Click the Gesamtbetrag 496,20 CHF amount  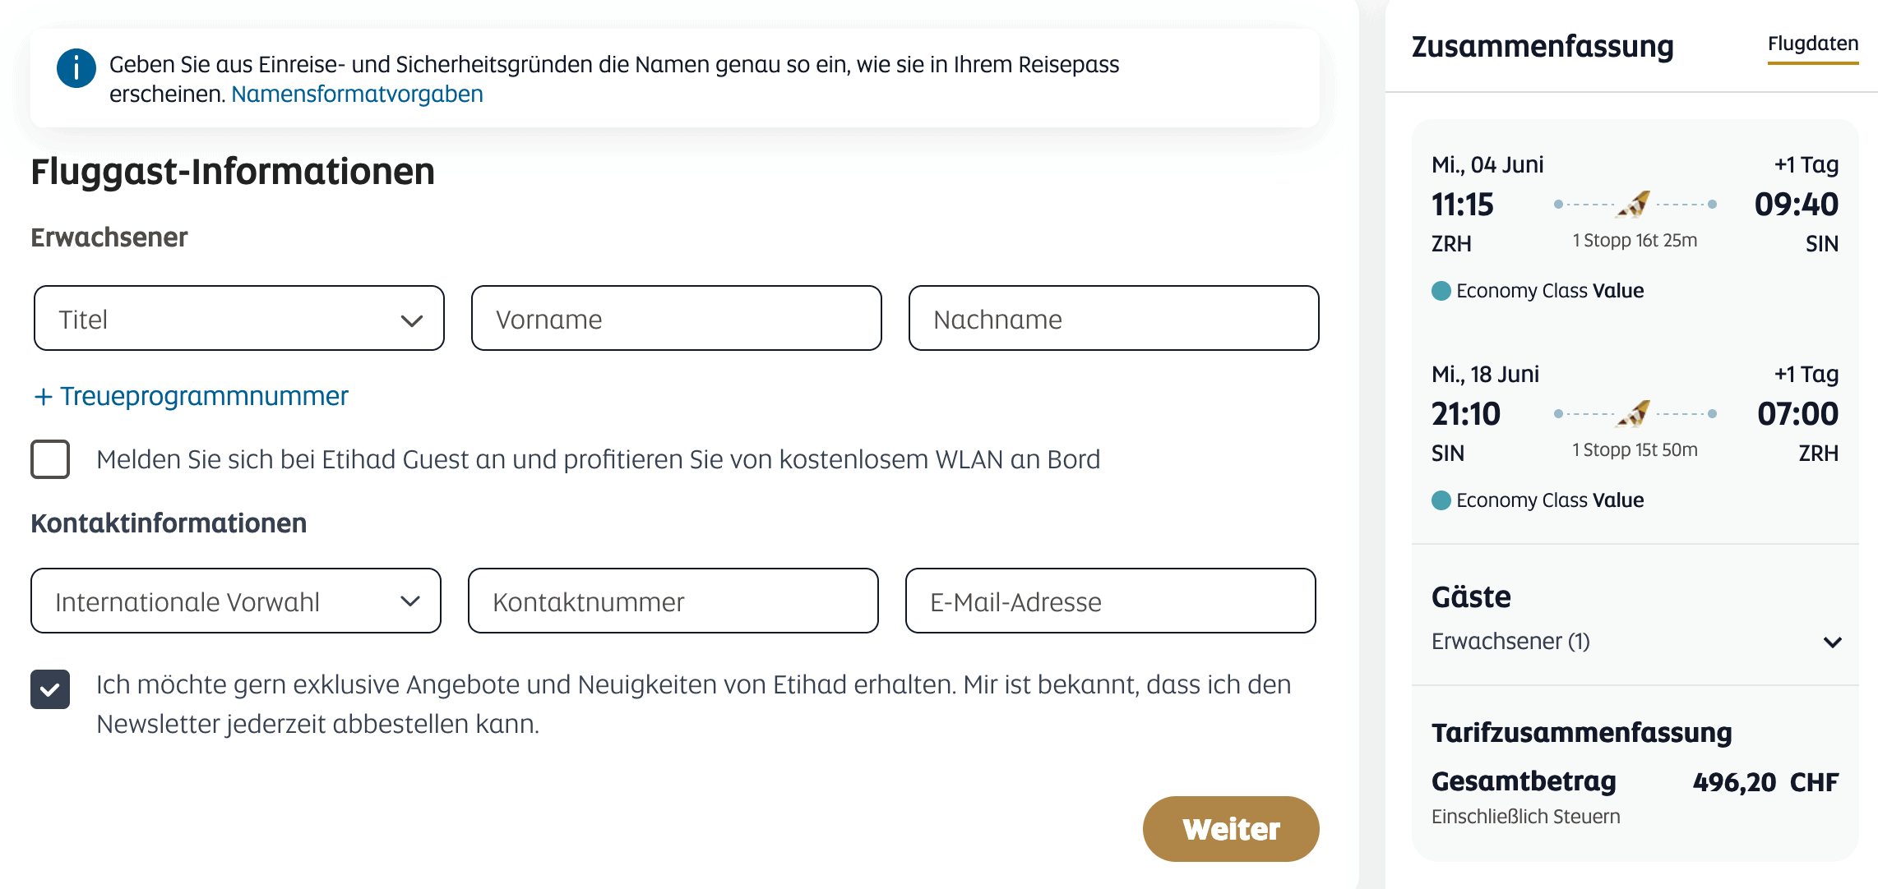pos(1765,782)
